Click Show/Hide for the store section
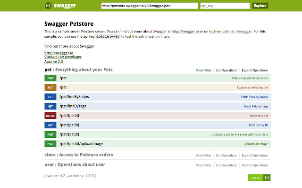Image resolution: width=302 pixels, height=188 pixels. (203, 156)
